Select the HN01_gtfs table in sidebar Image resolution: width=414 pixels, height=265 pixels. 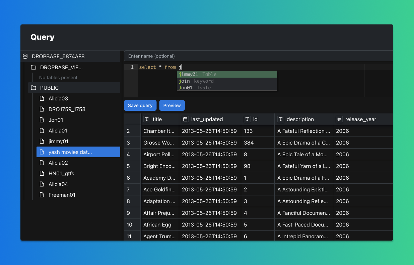[61, 173]
